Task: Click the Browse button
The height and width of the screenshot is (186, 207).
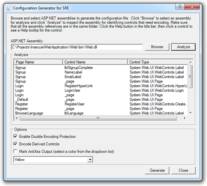Action: pos(157,47)
